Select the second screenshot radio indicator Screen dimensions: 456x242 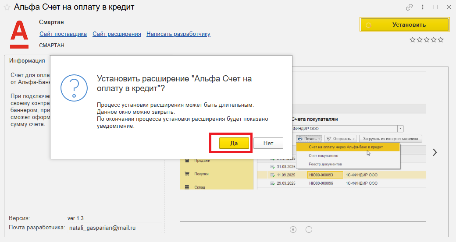pyautogui.click(x=309, y=229)
